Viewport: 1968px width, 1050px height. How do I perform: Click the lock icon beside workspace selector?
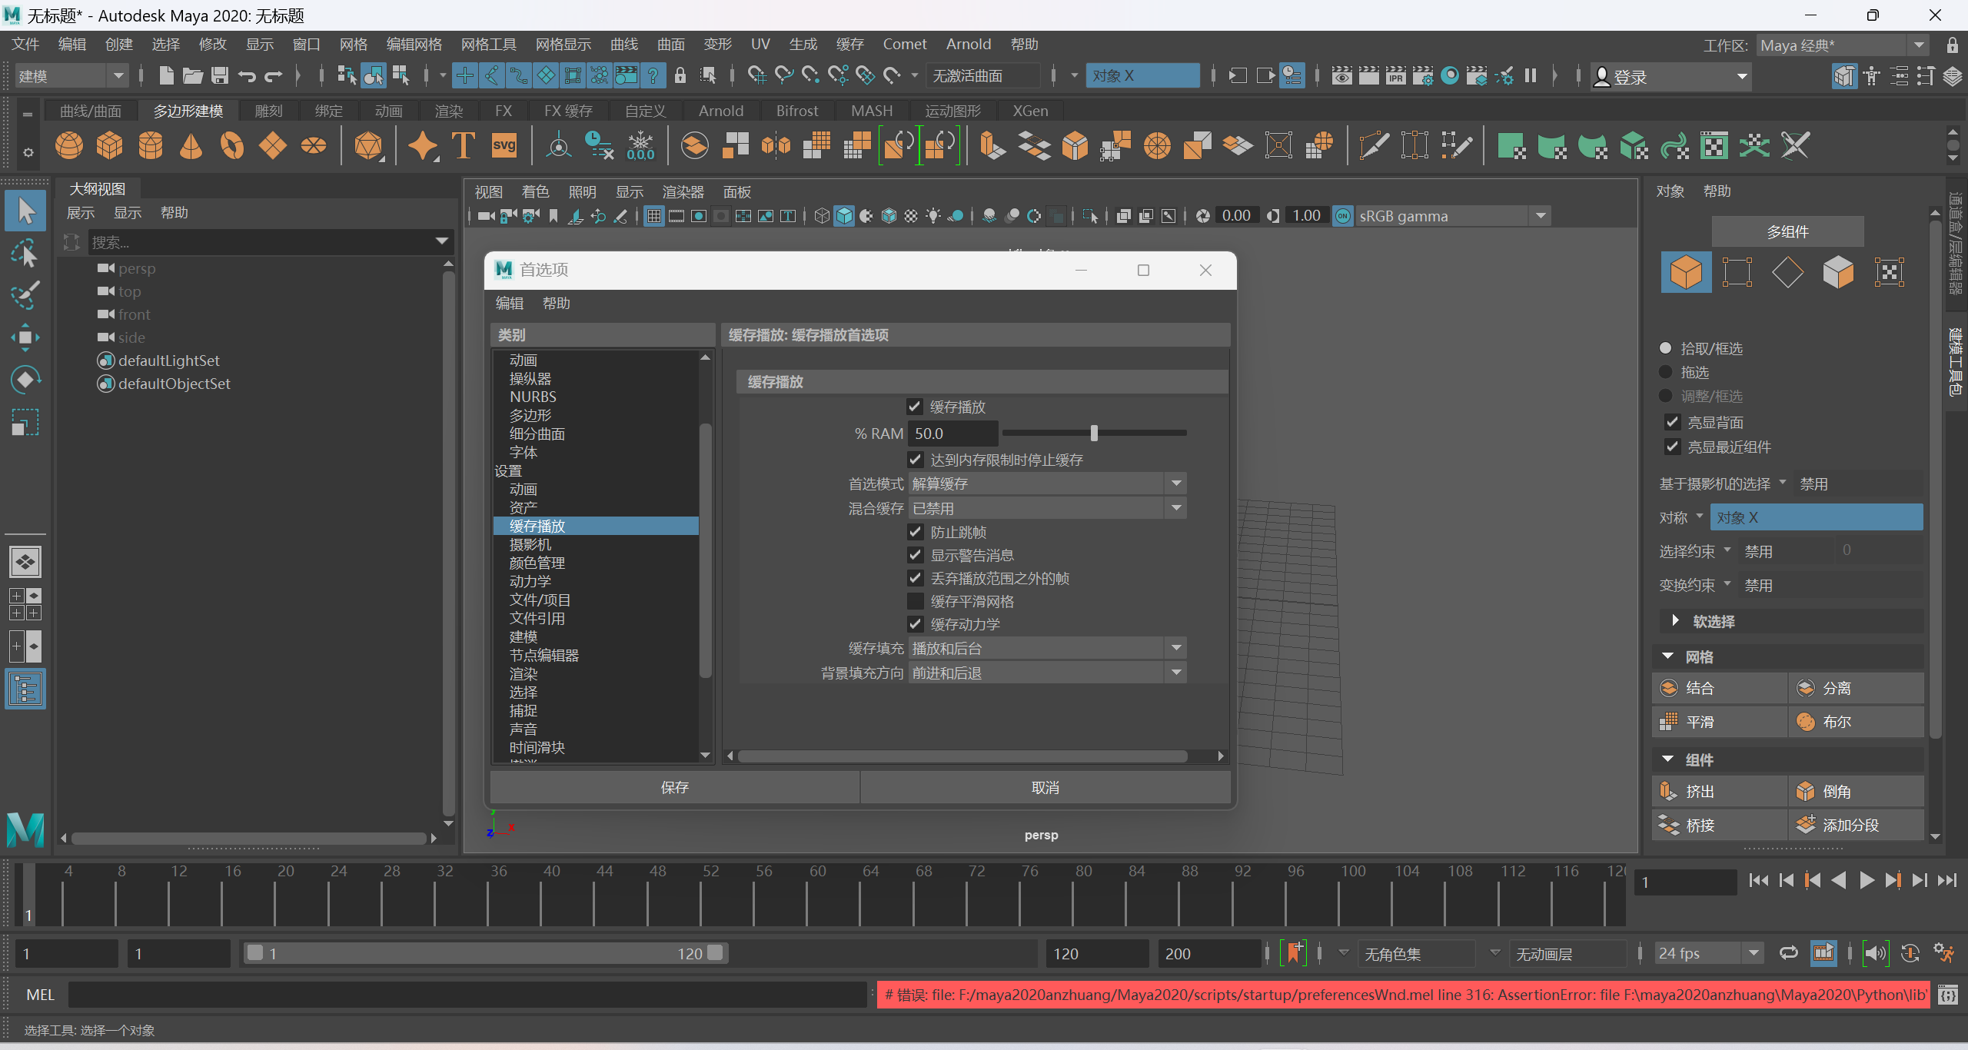[x=1952, y=45]
